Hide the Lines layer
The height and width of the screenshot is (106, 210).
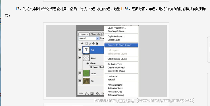80,58
